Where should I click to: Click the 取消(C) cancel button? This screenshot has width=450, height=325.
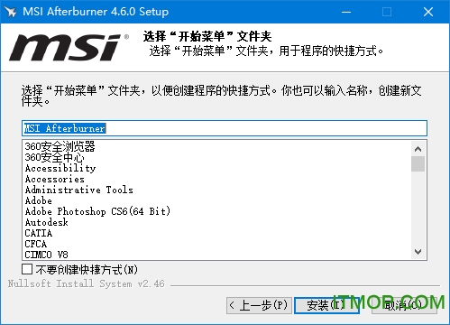(x=404, y=305)
